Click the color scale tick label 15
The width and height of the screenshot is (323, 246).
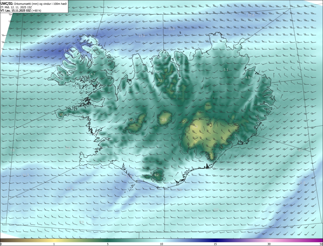point(215,244)
